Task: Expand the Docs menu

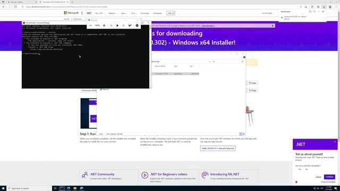Action: pos(134,13)
